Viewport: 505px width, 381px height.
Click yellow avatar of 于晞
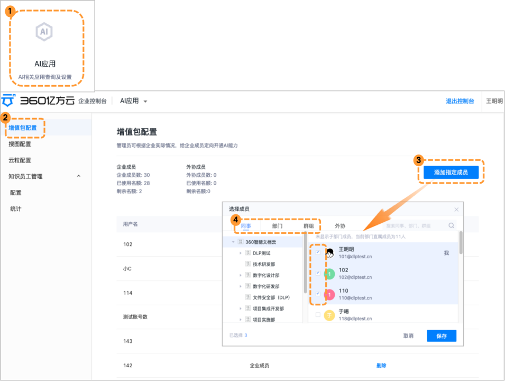coord(329,315)
